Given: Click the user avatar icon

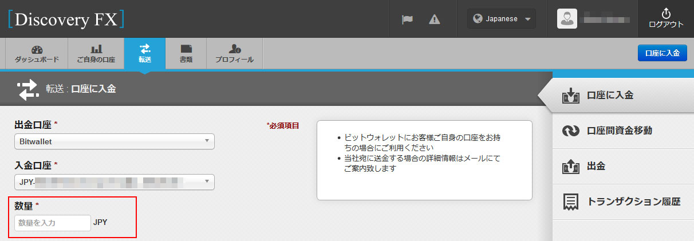Looking at the screenshot, I should click(567, 19).
